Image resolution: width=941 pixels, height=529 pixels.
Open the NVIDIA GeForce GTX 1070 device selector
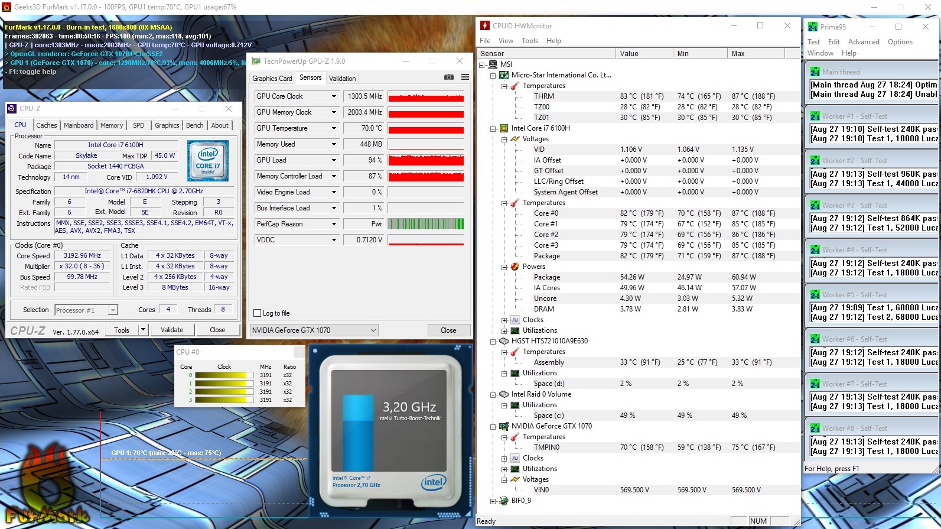[x=373, y=330]
